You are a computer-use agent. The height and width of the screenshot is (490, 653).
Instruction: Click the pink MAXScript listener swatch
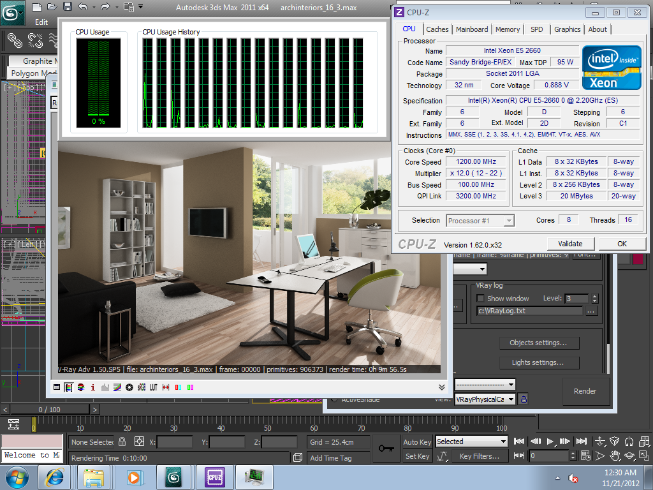tap(32, 441)
